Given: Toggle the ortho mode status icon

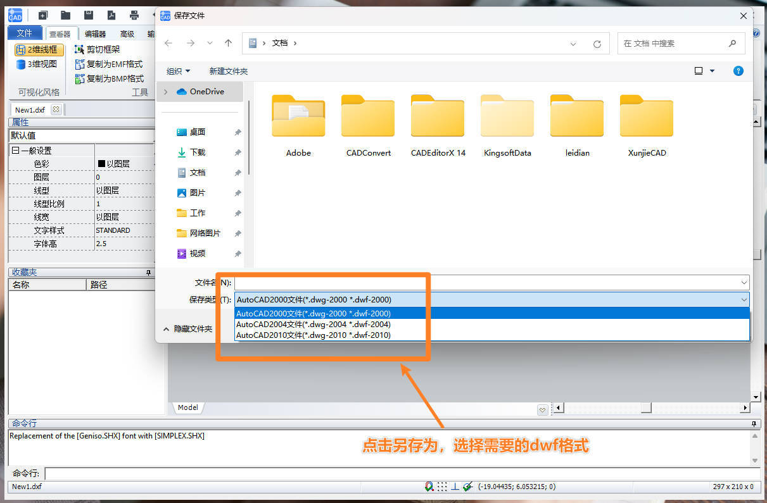Looking at the screenshot, I should coord(455,487).
